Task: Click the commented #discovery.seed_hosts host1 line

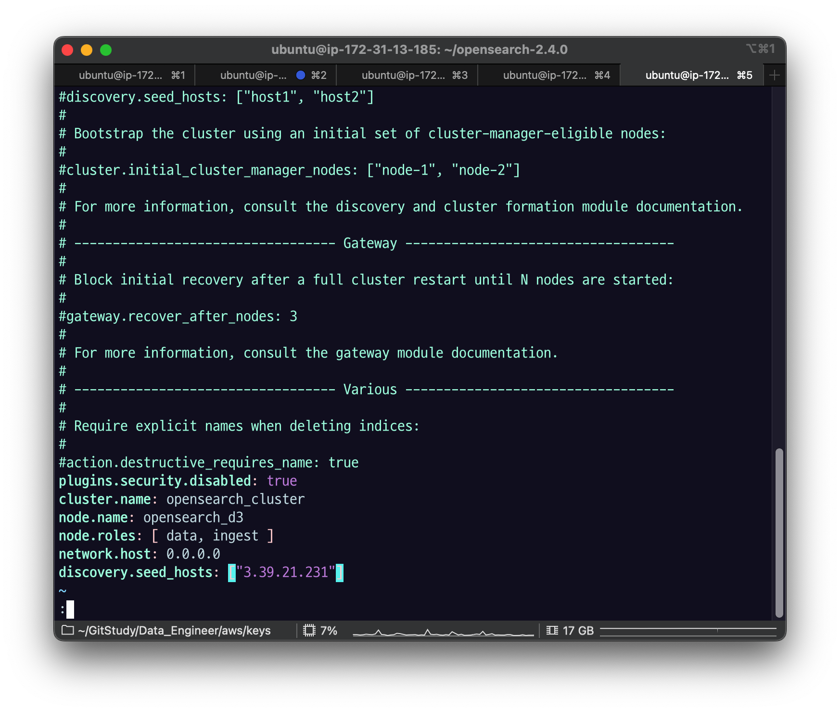Action: click(x=216, y=97)
